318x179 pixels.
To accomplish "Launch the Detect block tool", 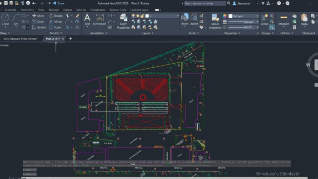I will [194, 20].
